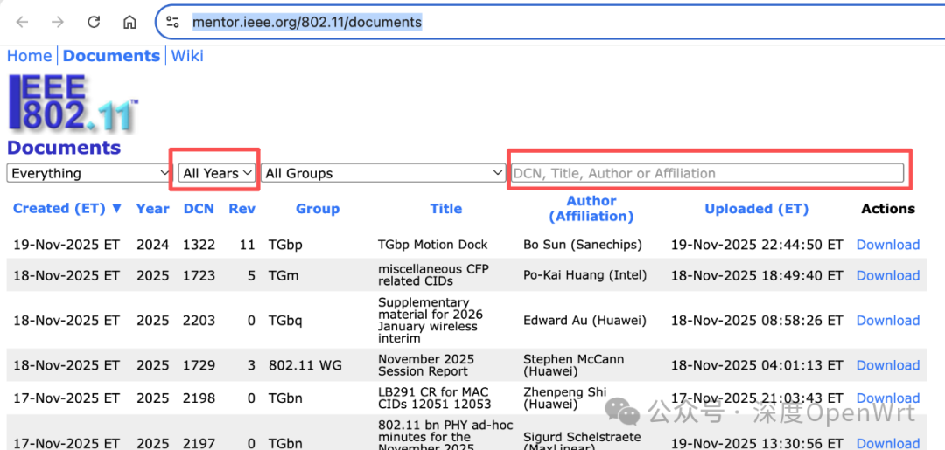Sort by Title column header
This screenshot has height=450, width=945.
[x=446, y=209]
